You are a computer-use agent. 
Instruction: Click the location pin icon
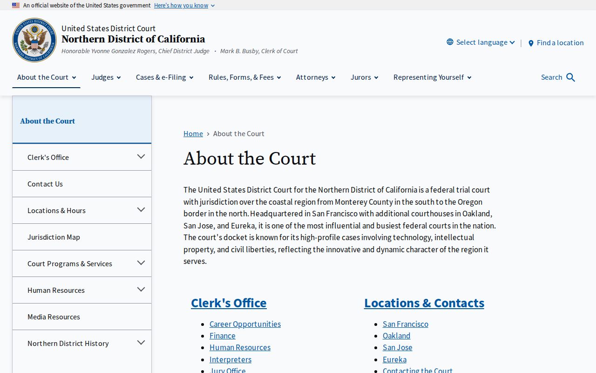coord(531,43)
